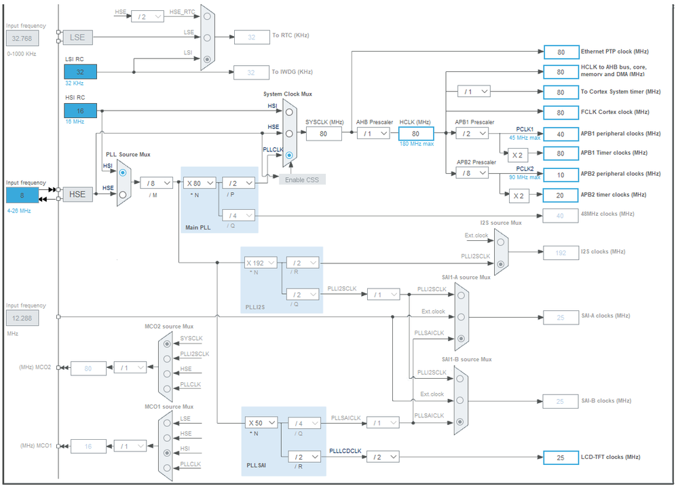The height and width of the screenshot is (486, 678).
Task: Open the APB2 Prescaler dropdown
Action: click(x=472, y=173)
